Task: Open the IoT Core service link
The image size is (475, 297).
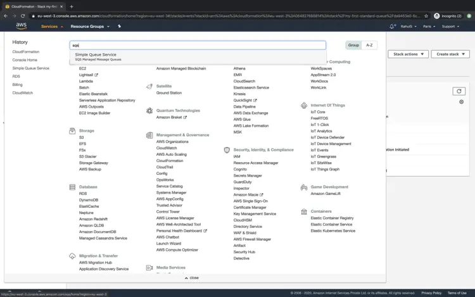Action: pyautogui.click(x=318, y=112)
